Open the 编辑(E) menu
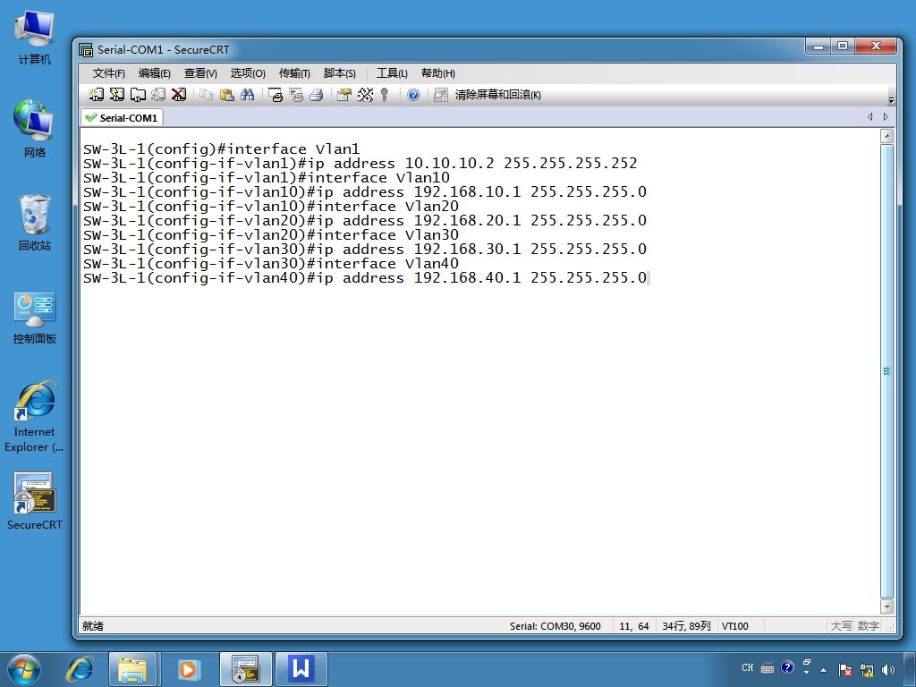The image size is (916, 687). coord(154,73)
